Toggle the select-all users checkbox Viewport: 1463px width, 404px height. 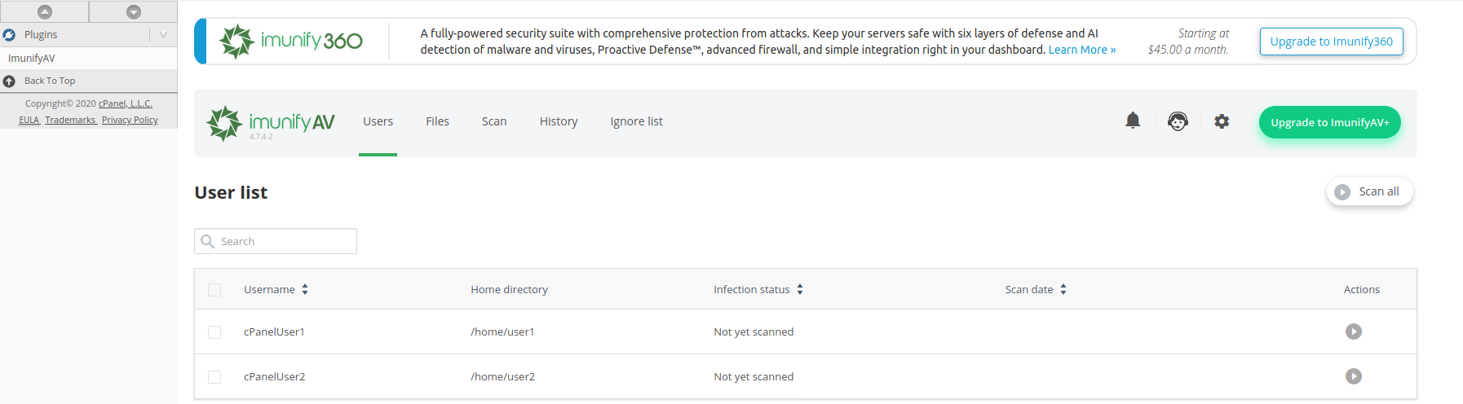(x=214, y=290)
